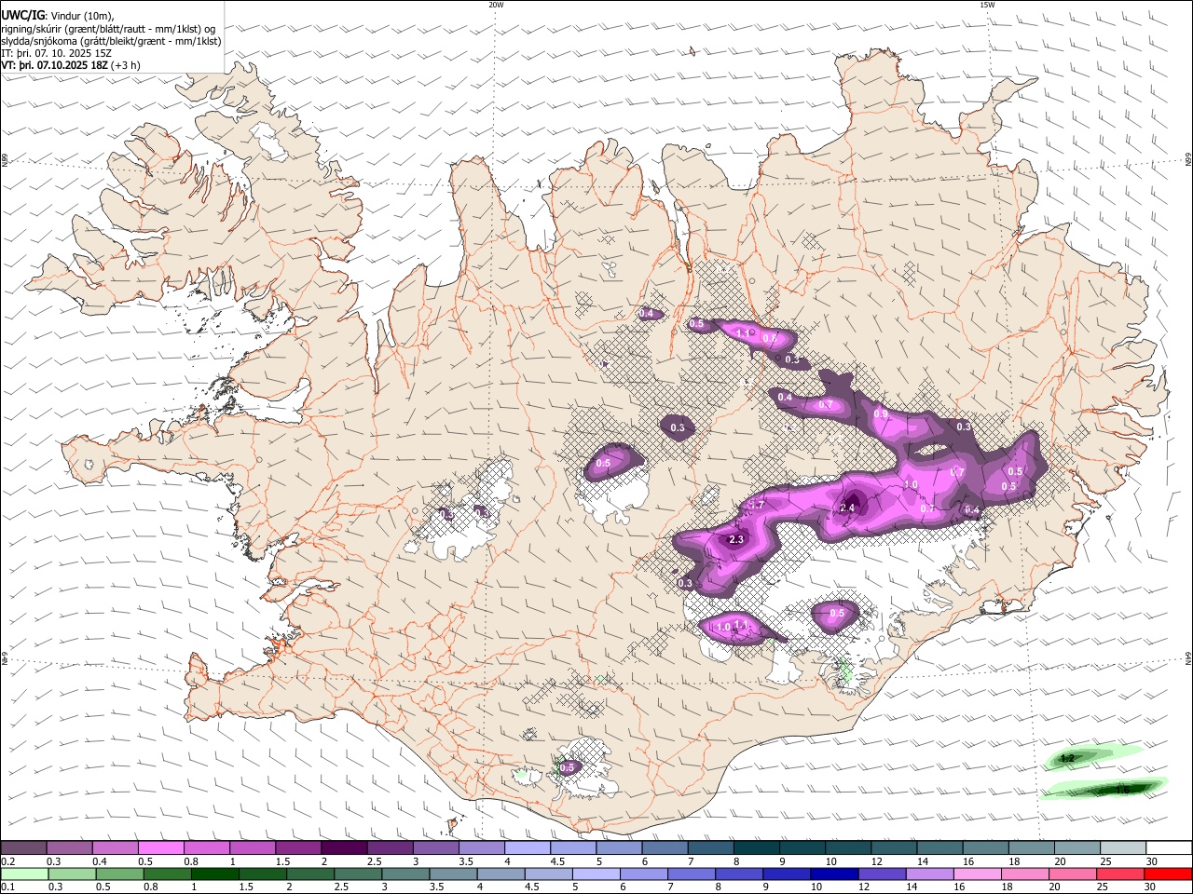
Task: Click '4.5' label under snow scale
Action: click(557, 861)
